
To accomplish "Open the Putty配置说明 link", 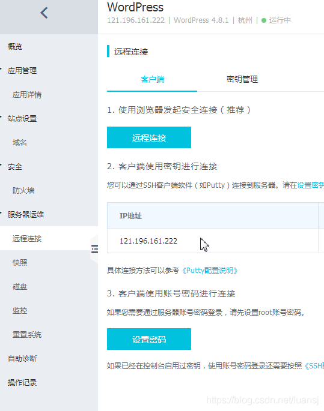I will [x=210, y=270].
